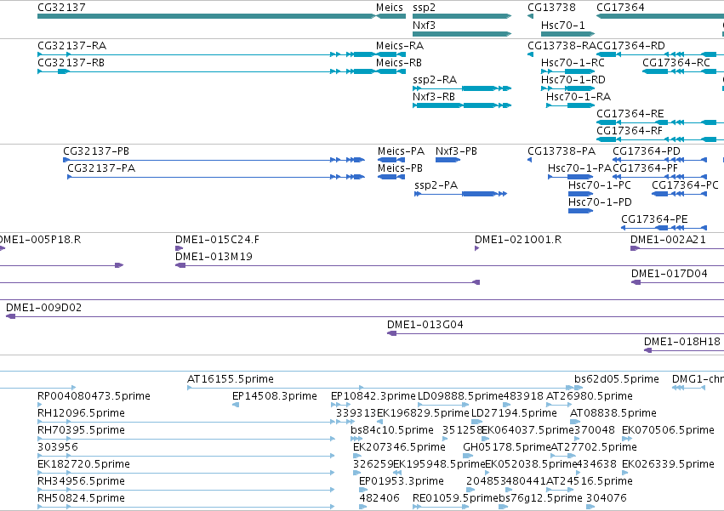Click transcript CG32137-RA
Viewport: 724px width, 511px height.
pos(71,46)
